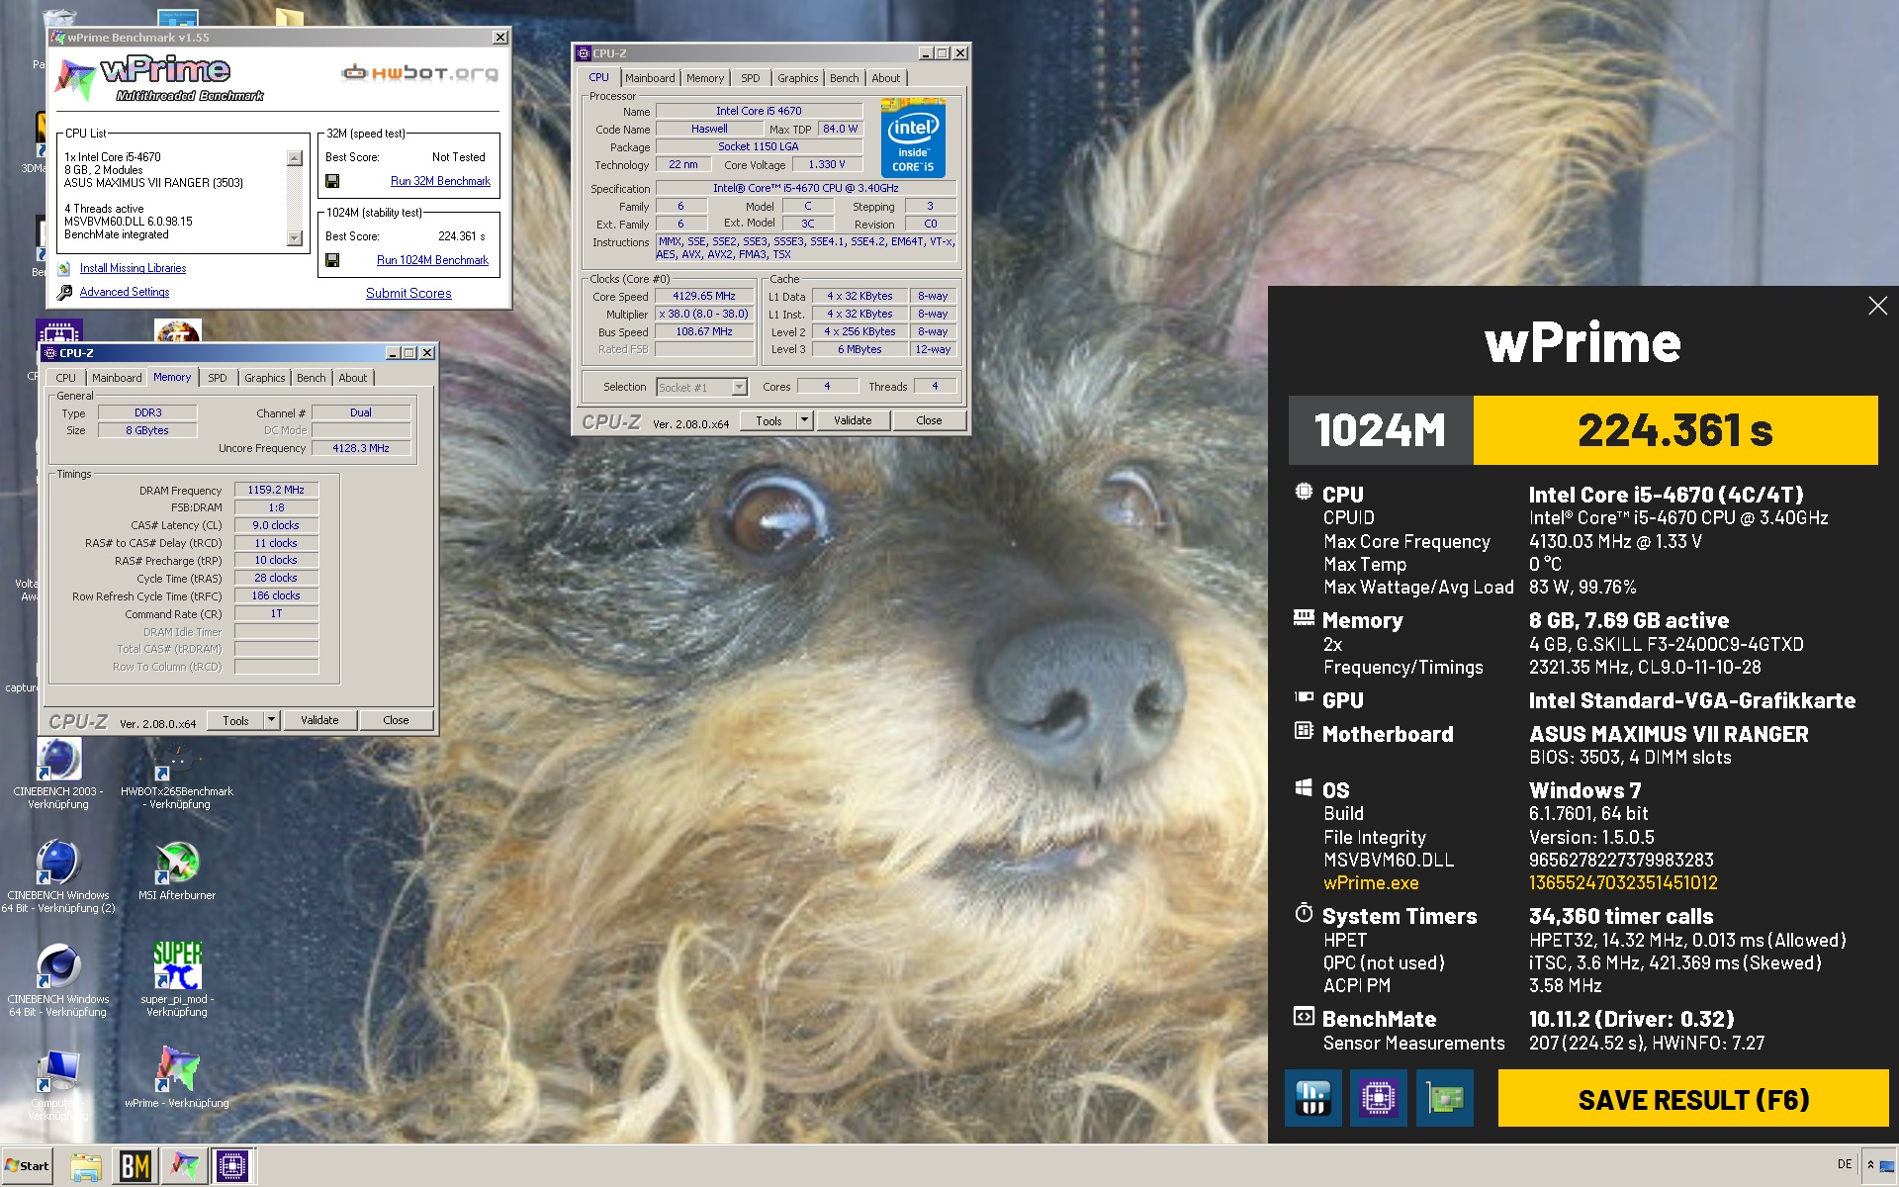This screenshot has height=1187, width=1899.
Task: Click Close button in CPU-Z Memory window
Action: pos(396,720)
